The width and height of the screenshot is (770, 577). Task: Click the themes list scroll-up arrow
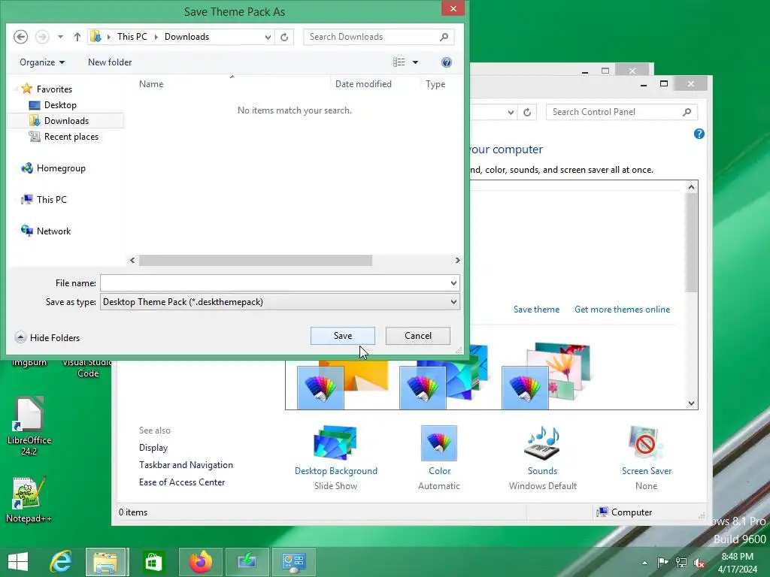tap(692, 187)
